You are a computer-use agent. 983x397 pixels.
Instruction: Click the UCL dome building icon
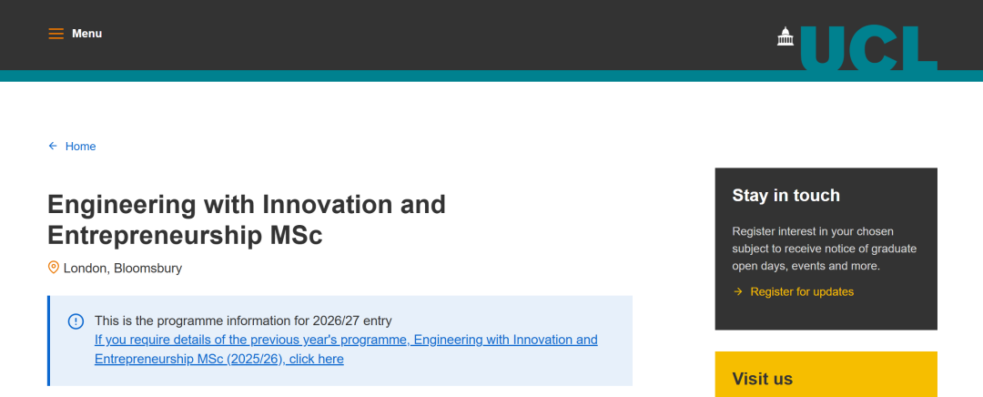click(x=785, y=36)
